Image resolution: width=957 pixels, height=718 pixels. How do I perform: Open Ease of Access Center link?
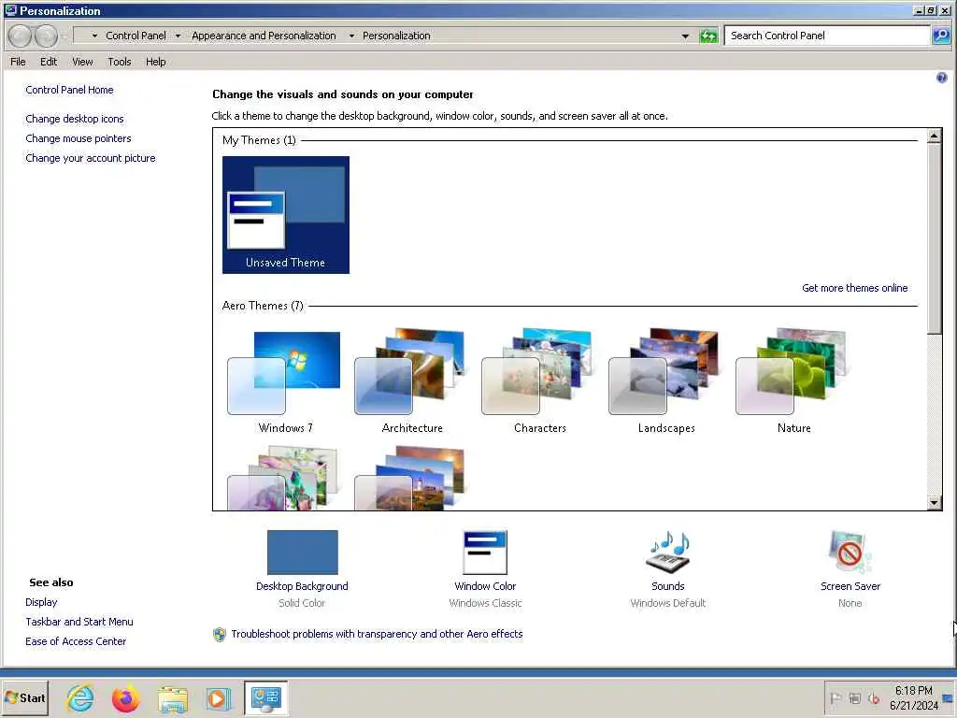point(76,641)
